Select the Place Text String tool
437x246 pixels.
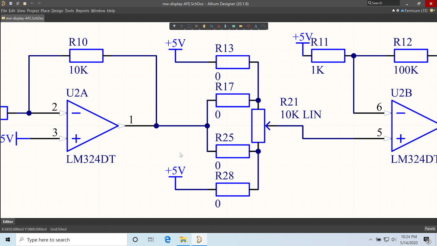click(256, 26)
